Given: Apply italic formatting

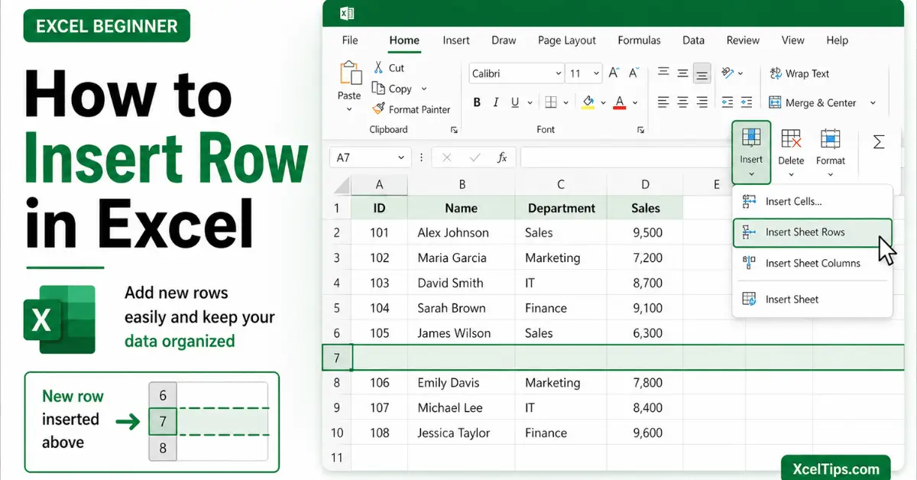Looking at the screenshot, I should tap(496, 102).
